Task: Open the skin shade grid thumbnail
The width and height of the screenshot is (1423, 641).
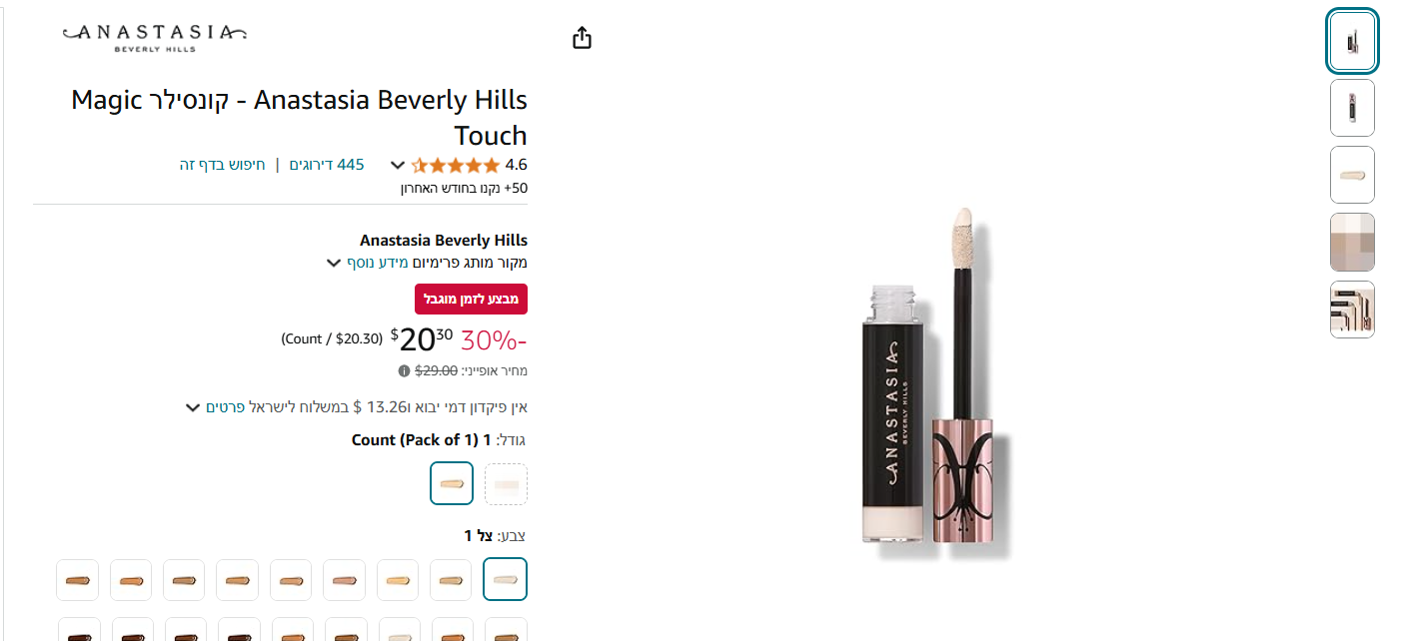Action: pyautogui.click(x=1352, y=242)
